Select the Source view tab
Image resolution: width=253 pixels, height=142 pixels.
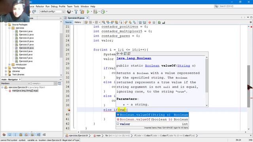[x=68, y=22]
